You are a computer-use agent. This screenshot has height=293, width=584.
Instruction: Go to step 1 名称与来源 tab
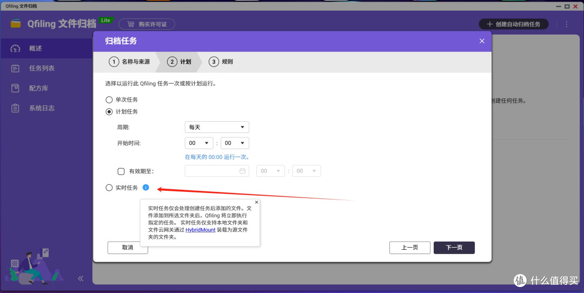129,62
